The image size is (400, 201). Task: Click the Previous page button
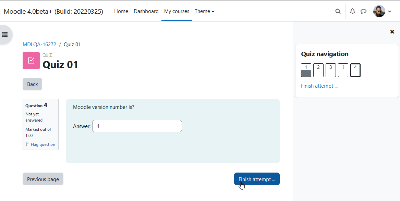(x=43, y=179)
